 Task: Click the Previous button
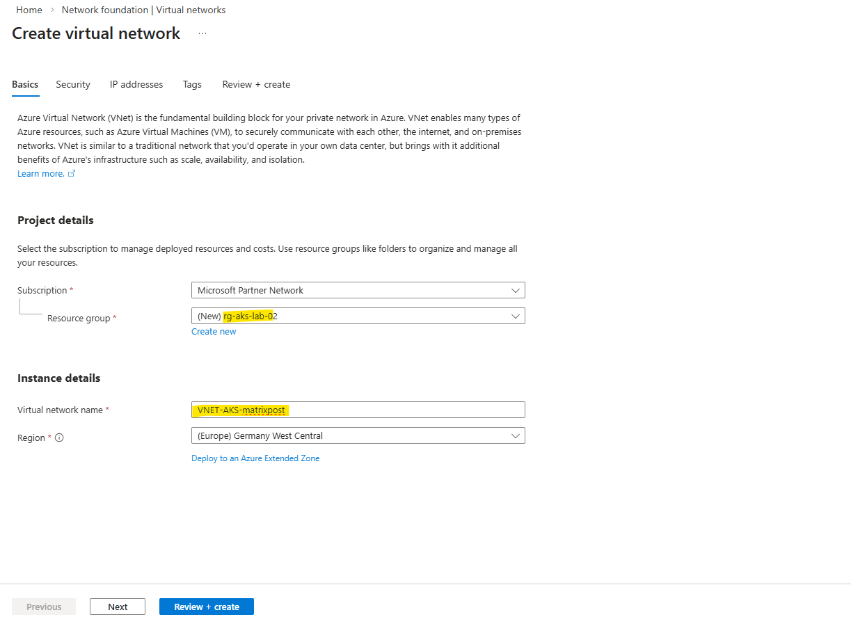click(44, 607)
